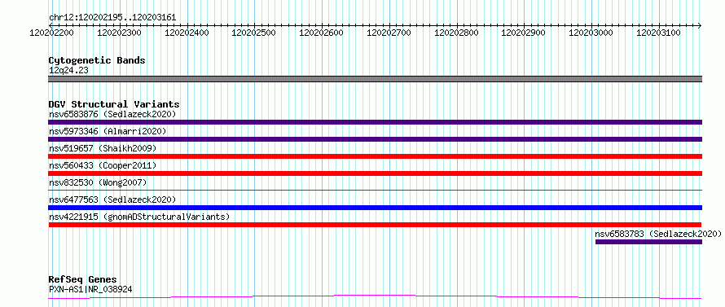Viewport: 725px width, 307px height.
Task: Click the purple nsv5973346 variant bar
Action: [375, 139]
